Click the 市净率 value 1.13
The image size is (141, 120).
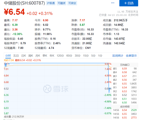pyautogui.click(x=116, y=34)
